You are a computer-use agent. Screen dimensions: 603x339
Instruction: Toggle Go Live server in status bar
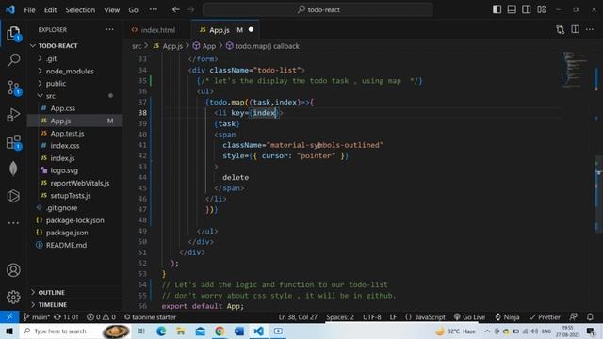coord(469,317)
